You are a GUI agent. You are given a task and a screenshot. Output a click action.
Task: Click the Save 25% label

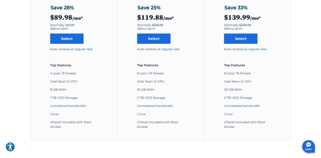click(149, 8)
